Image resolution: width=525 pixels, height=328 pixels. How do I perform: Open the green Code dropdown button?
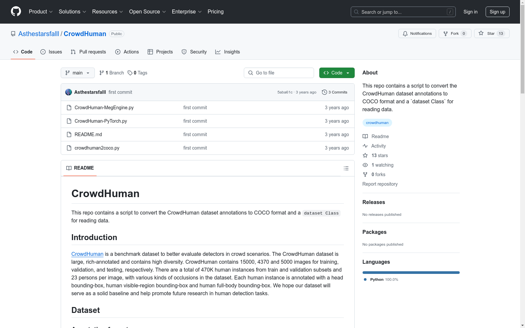pos(337,73)
